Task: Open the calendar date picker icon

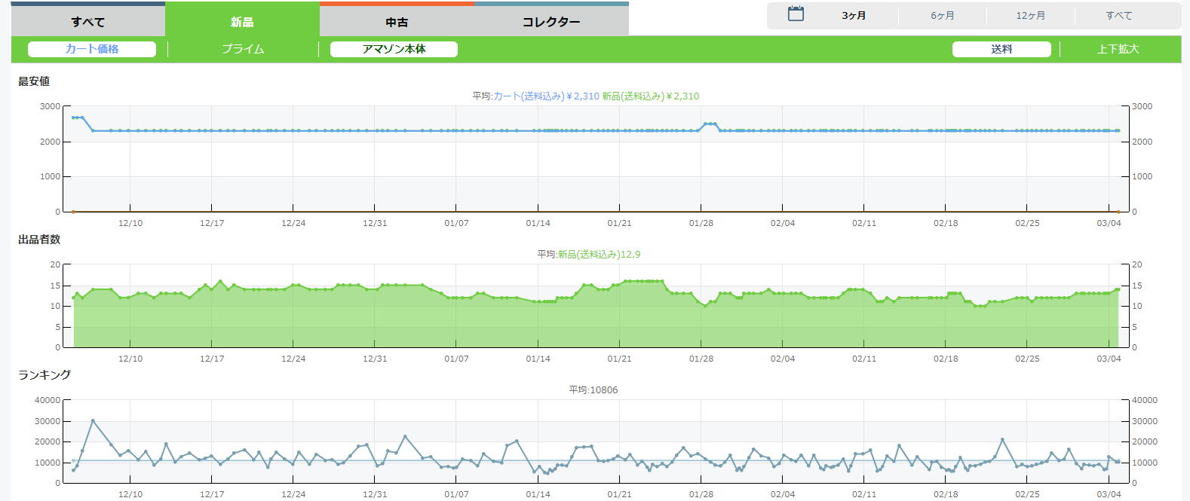Action: pos(796,14)
